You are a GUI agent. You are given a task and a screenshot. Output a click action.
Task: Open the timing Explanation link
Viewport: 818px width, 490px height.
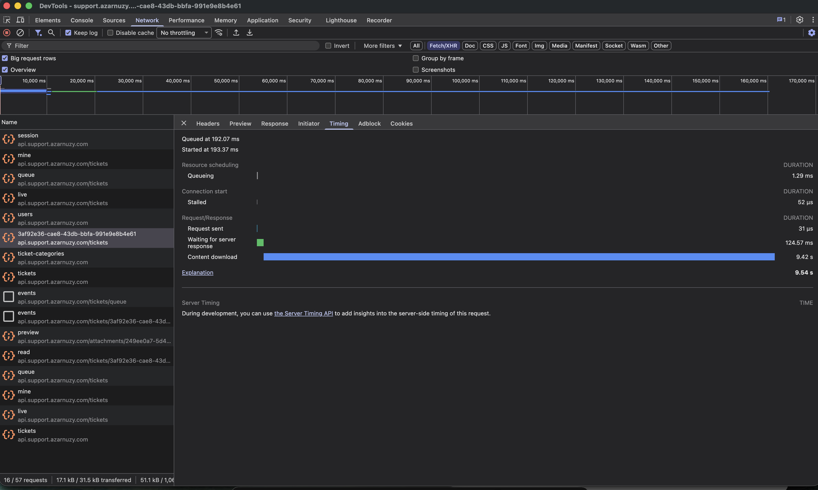pos(198,273)
